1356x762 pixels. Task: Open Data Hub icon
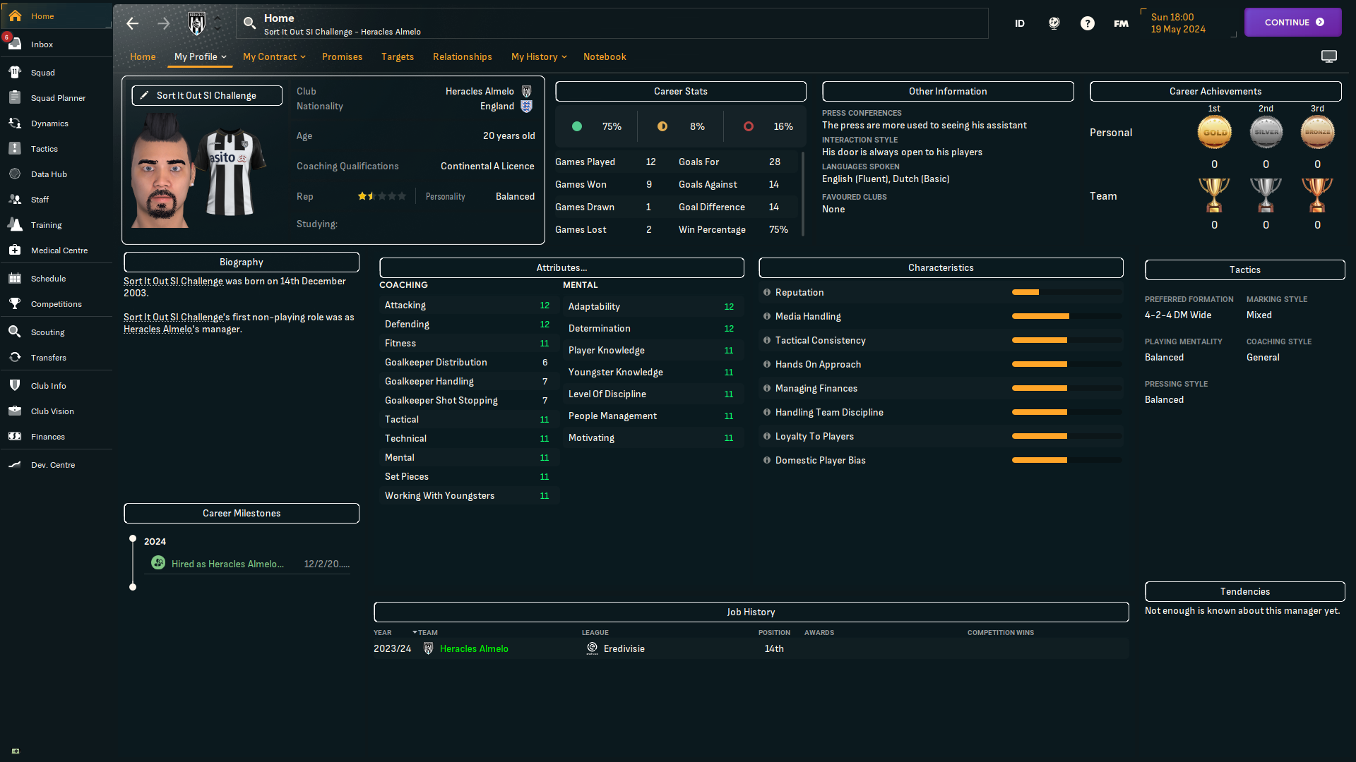point(15,174)
